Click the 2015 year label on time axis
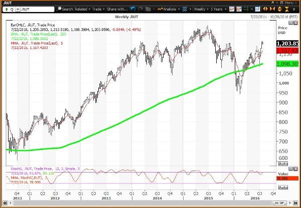The height and width of the screenshot is (208, 301). tap(209, 198)
